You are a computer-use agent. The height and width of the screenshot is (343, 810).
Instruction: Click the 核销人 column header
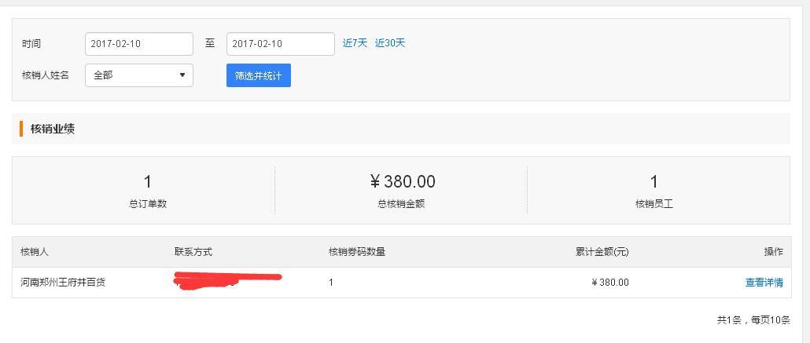(x=35, y=252)
